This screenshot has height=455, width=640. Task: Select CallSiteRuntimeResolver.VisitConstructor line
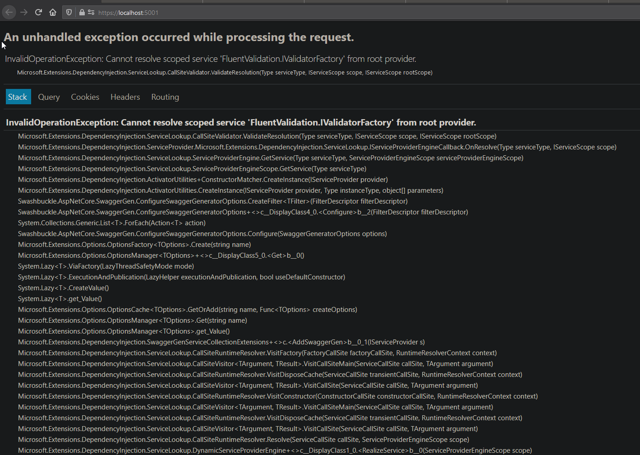click(x=278, y=396)
